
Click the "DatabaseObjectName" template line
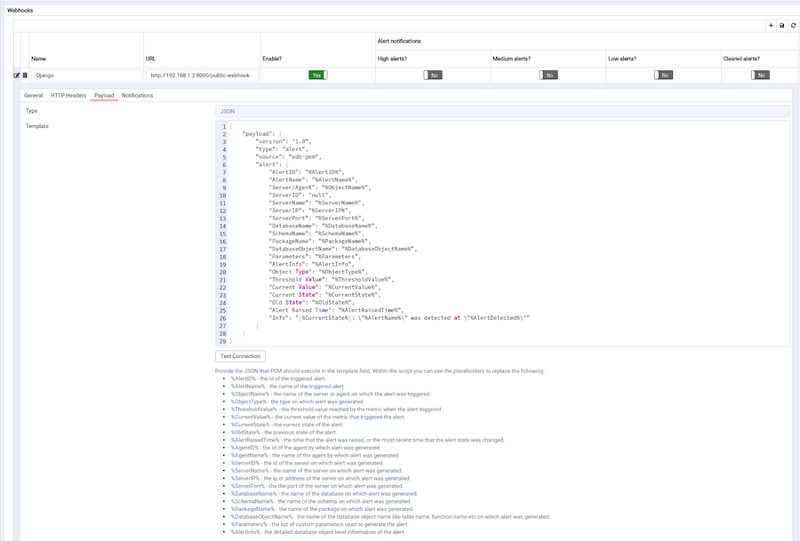(x=343, y=249)
